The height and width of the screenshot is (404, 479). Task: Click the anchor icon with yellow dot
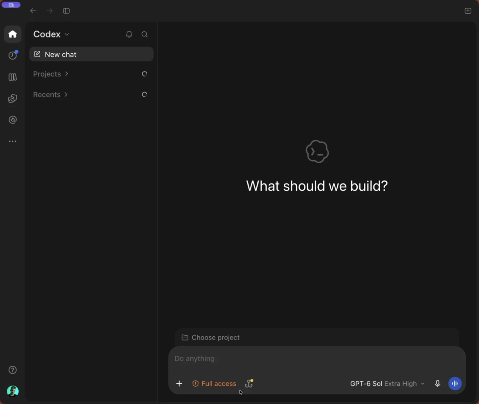(x=249, y=383)
